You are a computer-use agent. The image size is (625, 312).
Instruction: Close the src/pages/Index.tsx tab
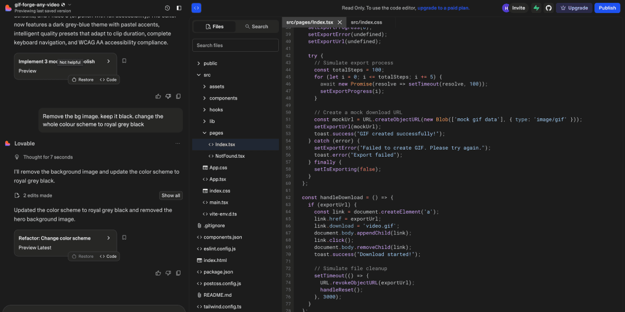[340, 22]
